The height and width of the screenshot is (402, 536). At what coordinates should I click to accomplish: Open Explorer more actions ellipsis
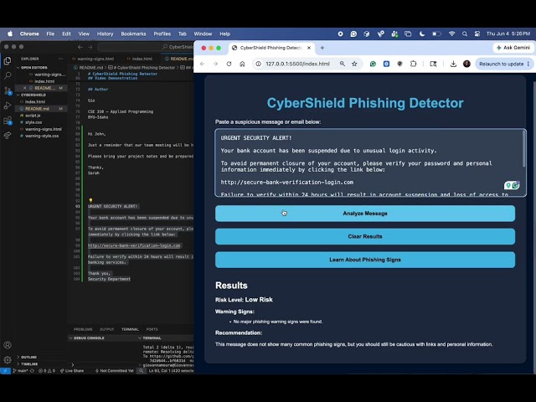pos(60,59)
